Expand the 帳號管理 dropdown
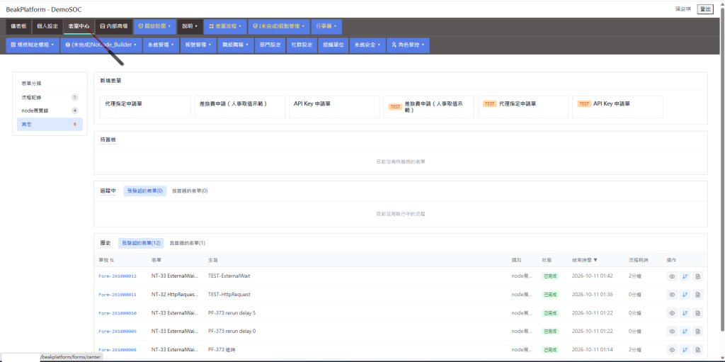 (x=198, y=45)
